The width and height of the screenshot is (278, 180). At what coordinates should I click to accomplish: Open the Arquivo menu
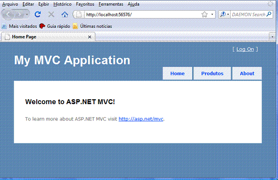10,4
